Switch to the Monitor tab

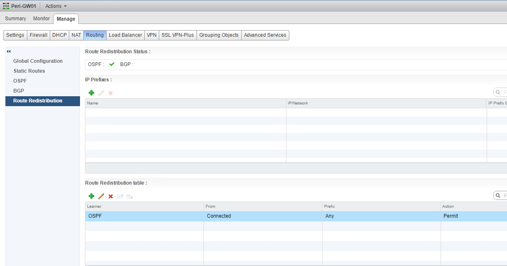coord(41,19)
